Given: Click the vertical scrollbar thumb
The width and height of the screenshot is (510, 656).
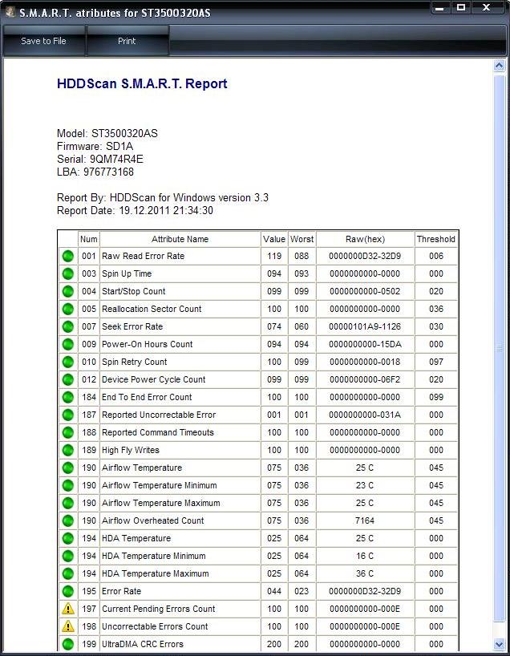Looking at the screenshot, I should [499, 348].
